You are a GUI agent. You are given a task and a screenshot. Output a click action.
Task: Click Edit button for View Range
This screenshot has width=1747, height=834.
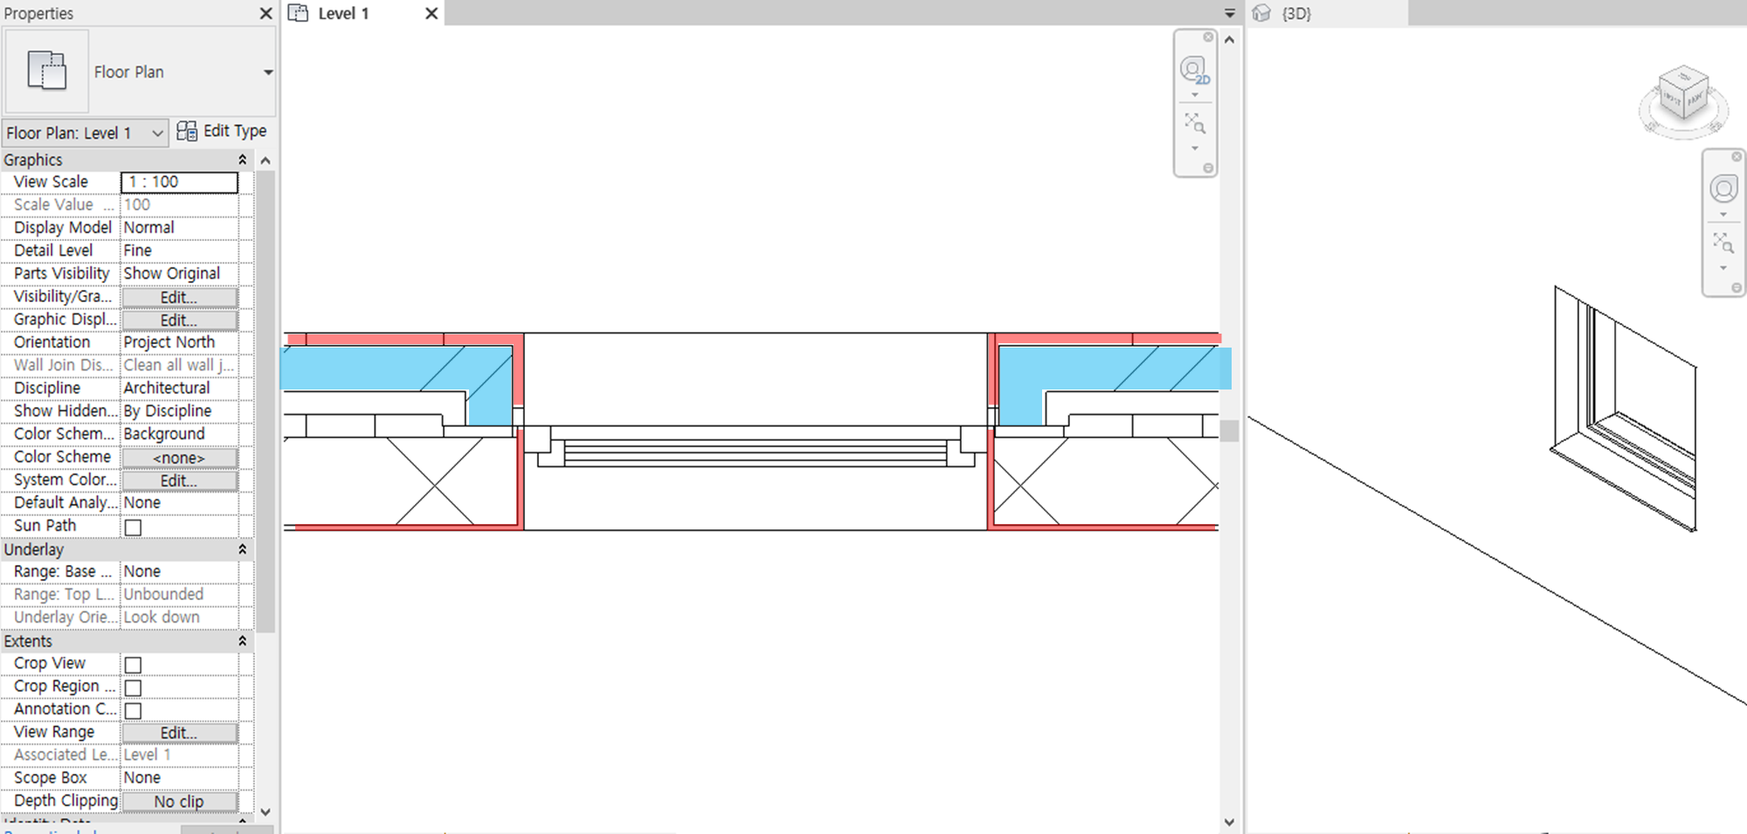pos(179,733)
